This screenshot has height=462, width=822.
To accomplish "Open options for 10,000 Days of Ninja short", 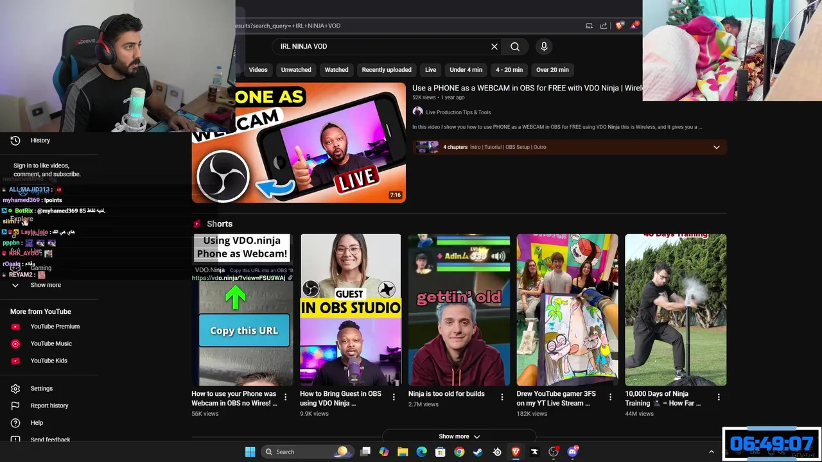I will [x=719, y=397].
